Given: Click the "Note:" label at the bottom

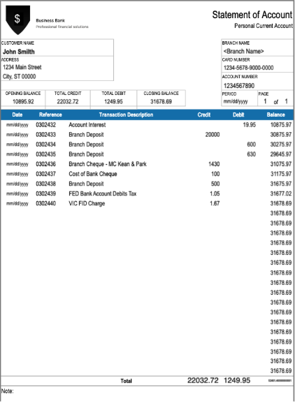Looking at the screenshot, I should [x=7, y=391].
